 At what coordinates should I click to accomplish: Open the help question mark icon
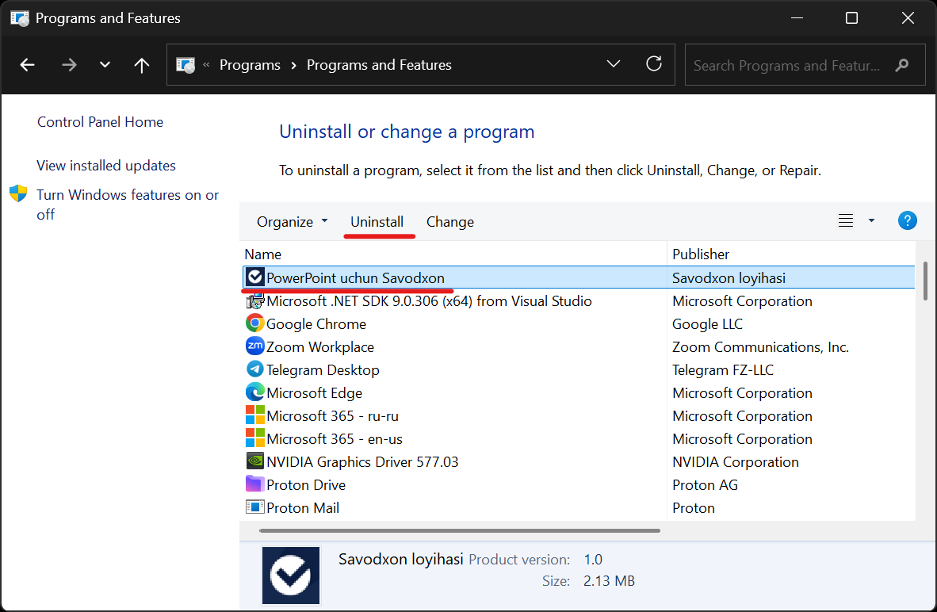pyautogui.click(x=907, y=221)
